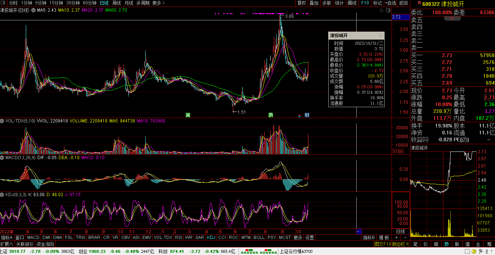Click 上证云行情A3700 status text
This screenshot has width=495, height=255.
coord(296,251)
